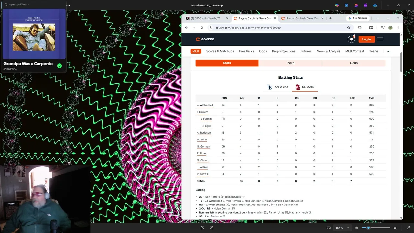Open MLB Contest menu item
The width and height of the screenshot is (414, 233).
354,51
